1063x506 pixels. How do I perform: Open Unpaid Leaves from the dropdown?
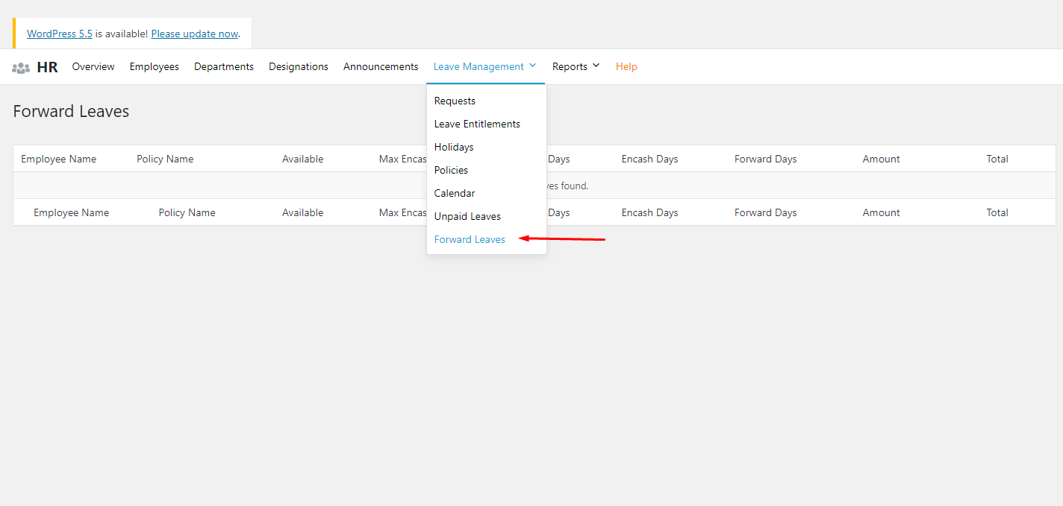click(467, 216)
